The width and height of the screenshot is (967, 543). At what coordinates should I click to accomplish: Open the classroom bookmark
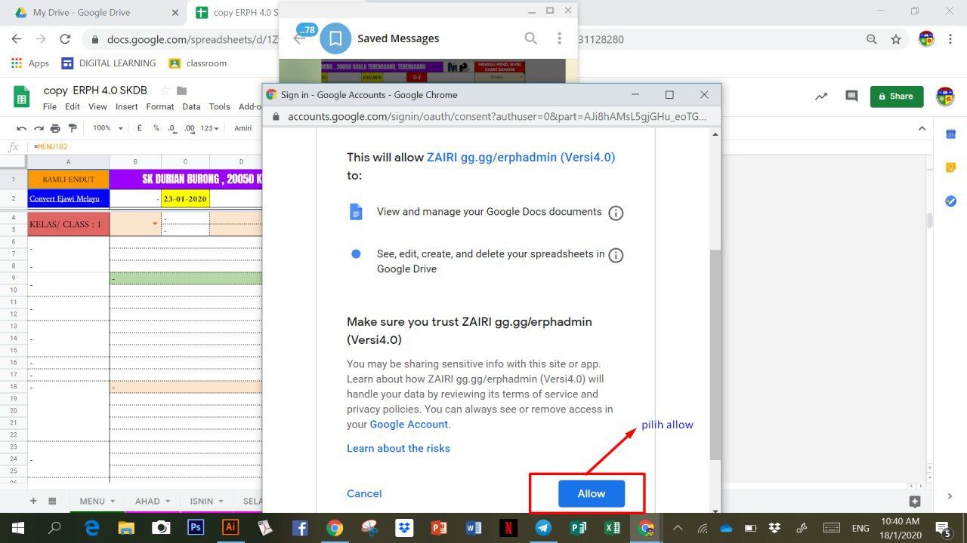click(198, 63)
